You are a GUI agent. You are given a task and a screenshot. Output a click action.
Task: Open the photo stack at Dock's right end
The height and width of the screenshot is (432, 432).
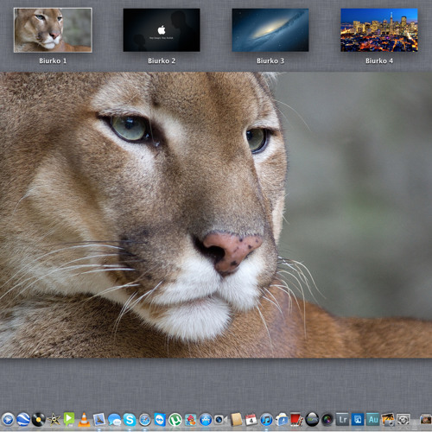click(425, 419)
